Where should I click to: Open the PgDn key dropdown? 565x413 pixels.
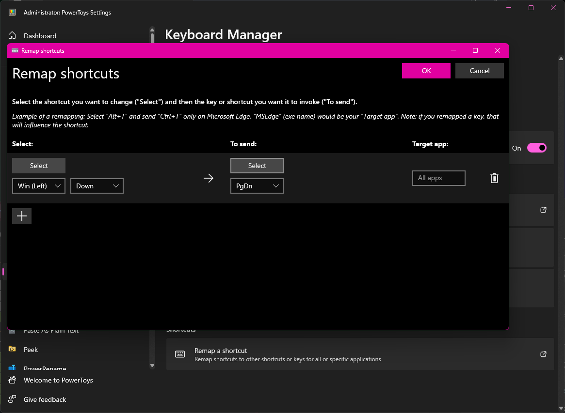(257, 186)
